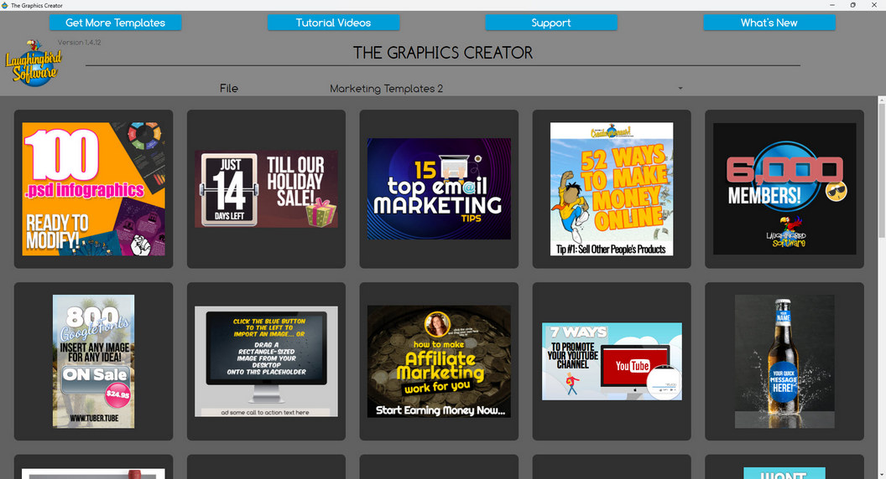Open the 800 Google Fonts On Sale template
Image resolution: width=886 pixels, height=479 pixels.
[x=93, y=361]
